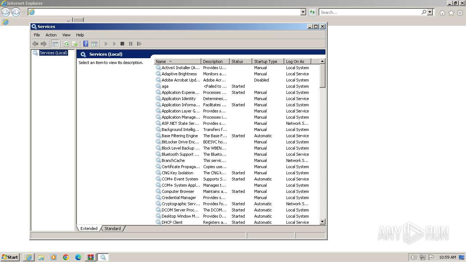Screen dimensions: 466x262
Task: Select the Application Identity service
Action: pyautogui.click(x=237, y=99)
